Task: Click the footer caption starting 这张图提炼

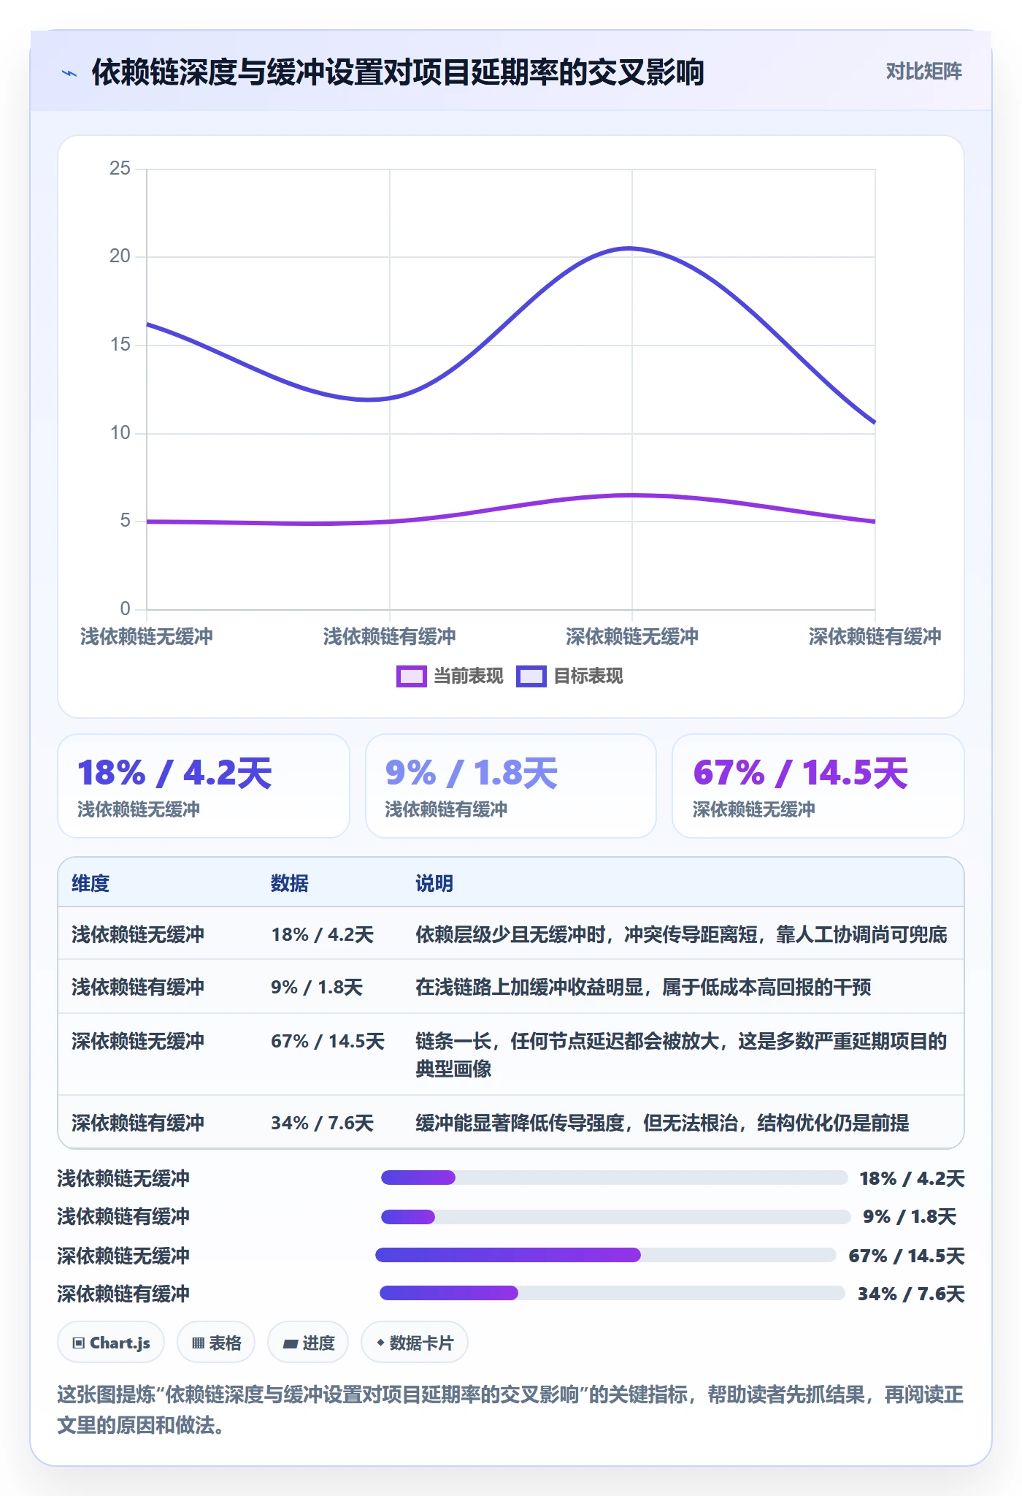Action: [510, 1410]
